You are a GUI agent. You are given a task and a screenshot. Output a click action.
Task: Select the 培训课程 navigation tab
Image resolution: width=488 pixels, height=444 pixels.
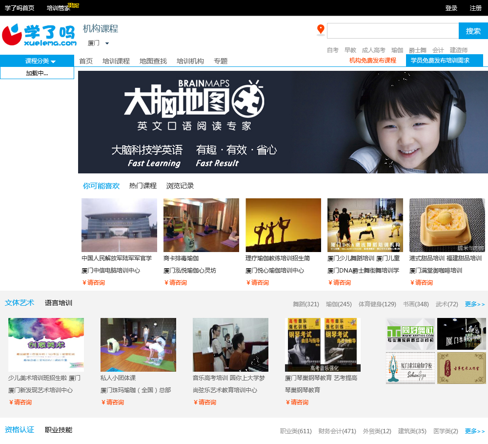click(116, 61)
